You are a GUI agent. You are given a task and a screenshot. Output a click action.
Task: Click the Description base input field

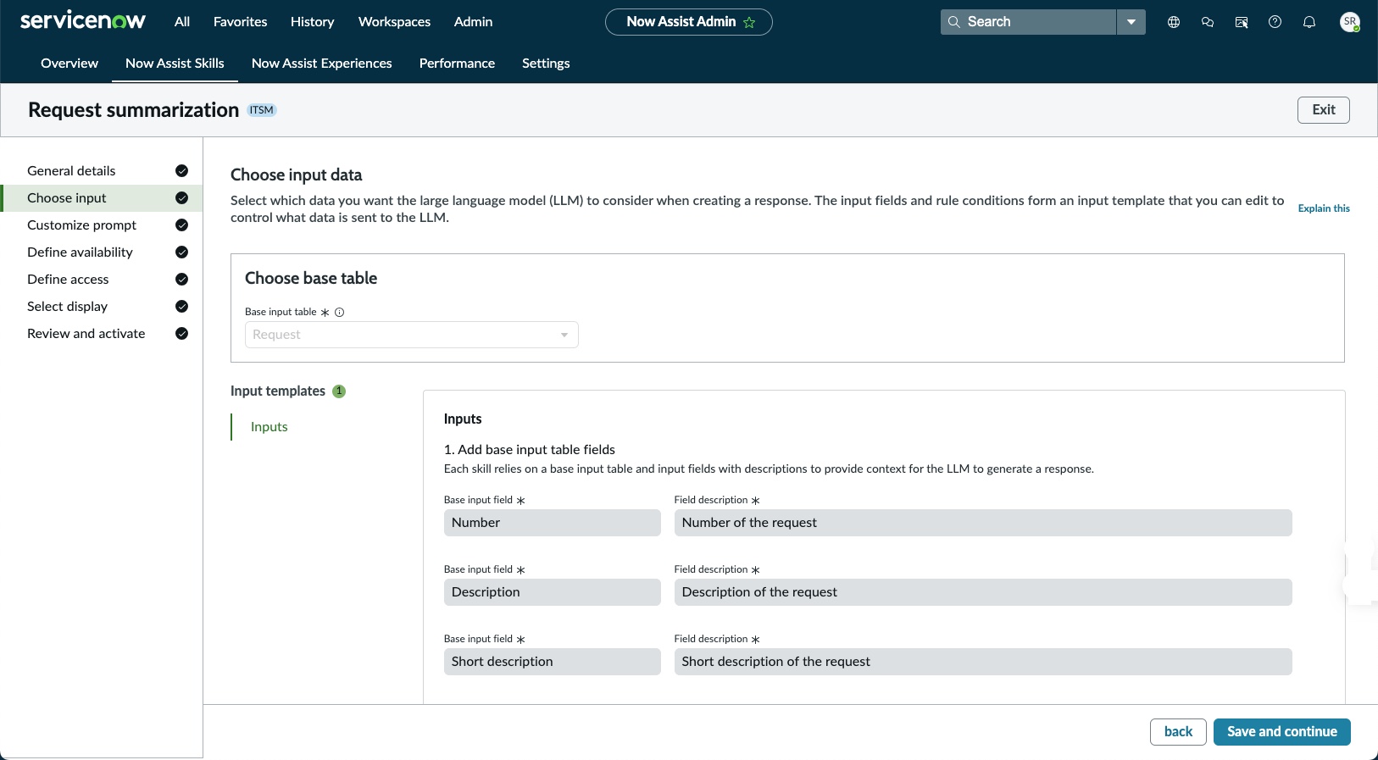click(x=553, y=592)
